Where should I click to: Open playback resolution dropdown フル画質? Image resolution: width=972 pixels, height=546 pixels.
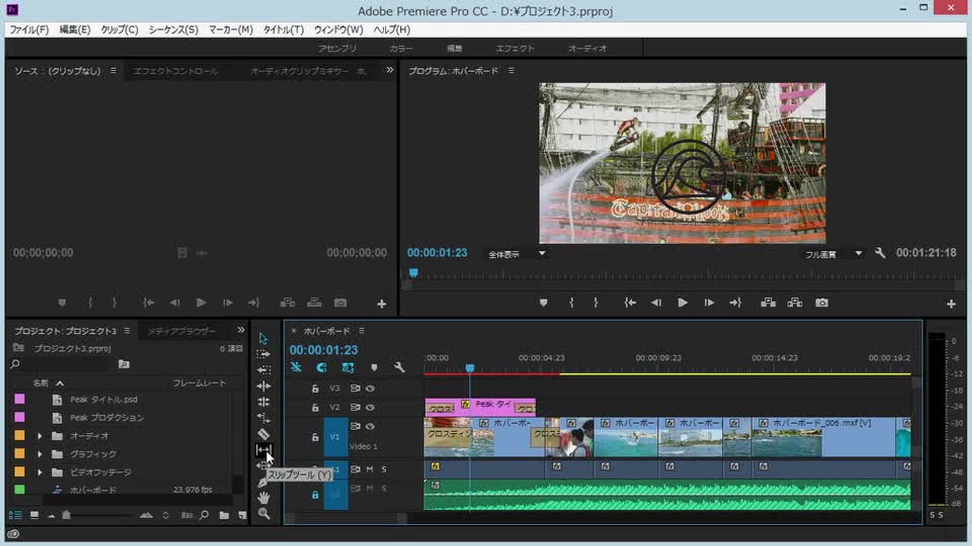click(833, 254)
